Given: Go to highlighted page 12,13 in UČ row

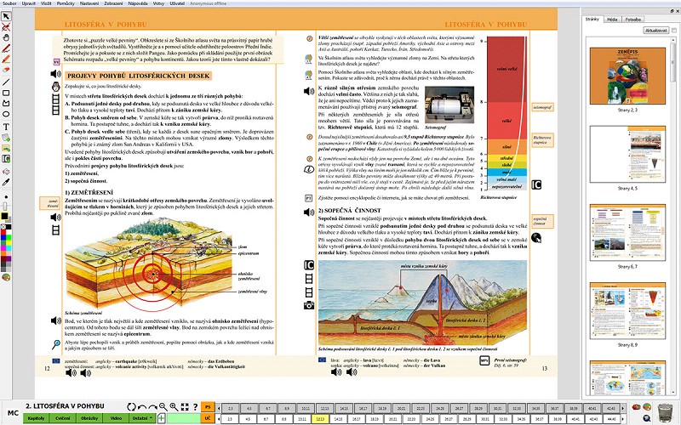Looking at the screenshot, I should tap(321, 419).
